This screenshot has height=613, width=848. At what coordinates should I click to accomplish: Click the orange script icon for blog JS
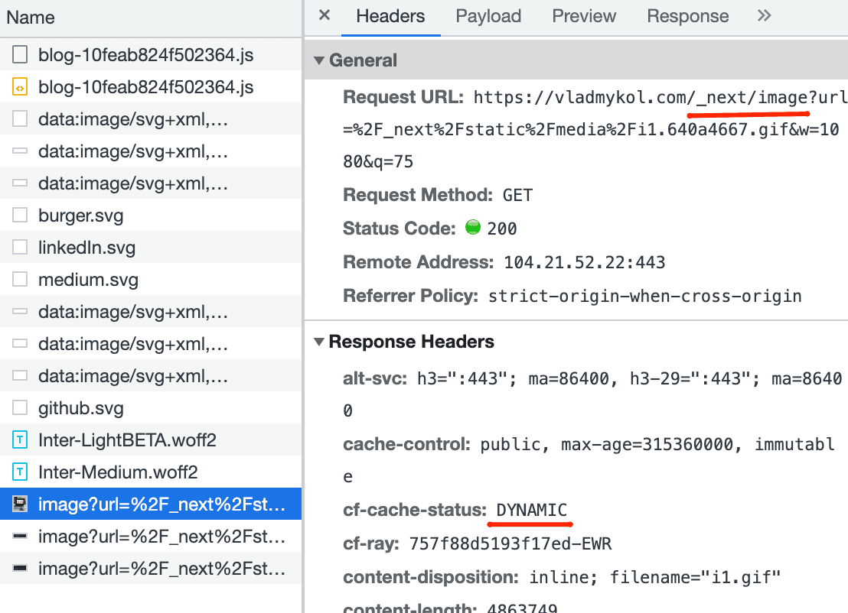[x=21, y=87]
